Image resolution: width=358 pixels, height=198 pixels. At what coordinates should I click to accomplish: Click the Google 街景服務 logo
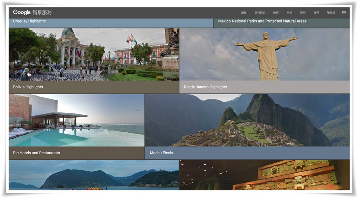coord(33,12)
